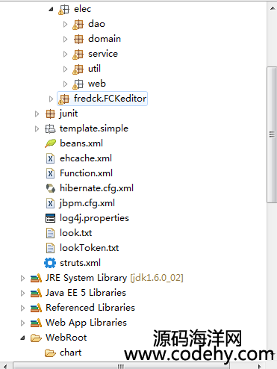Click the beans.xml Spring leaf icon

pos(51,143)
